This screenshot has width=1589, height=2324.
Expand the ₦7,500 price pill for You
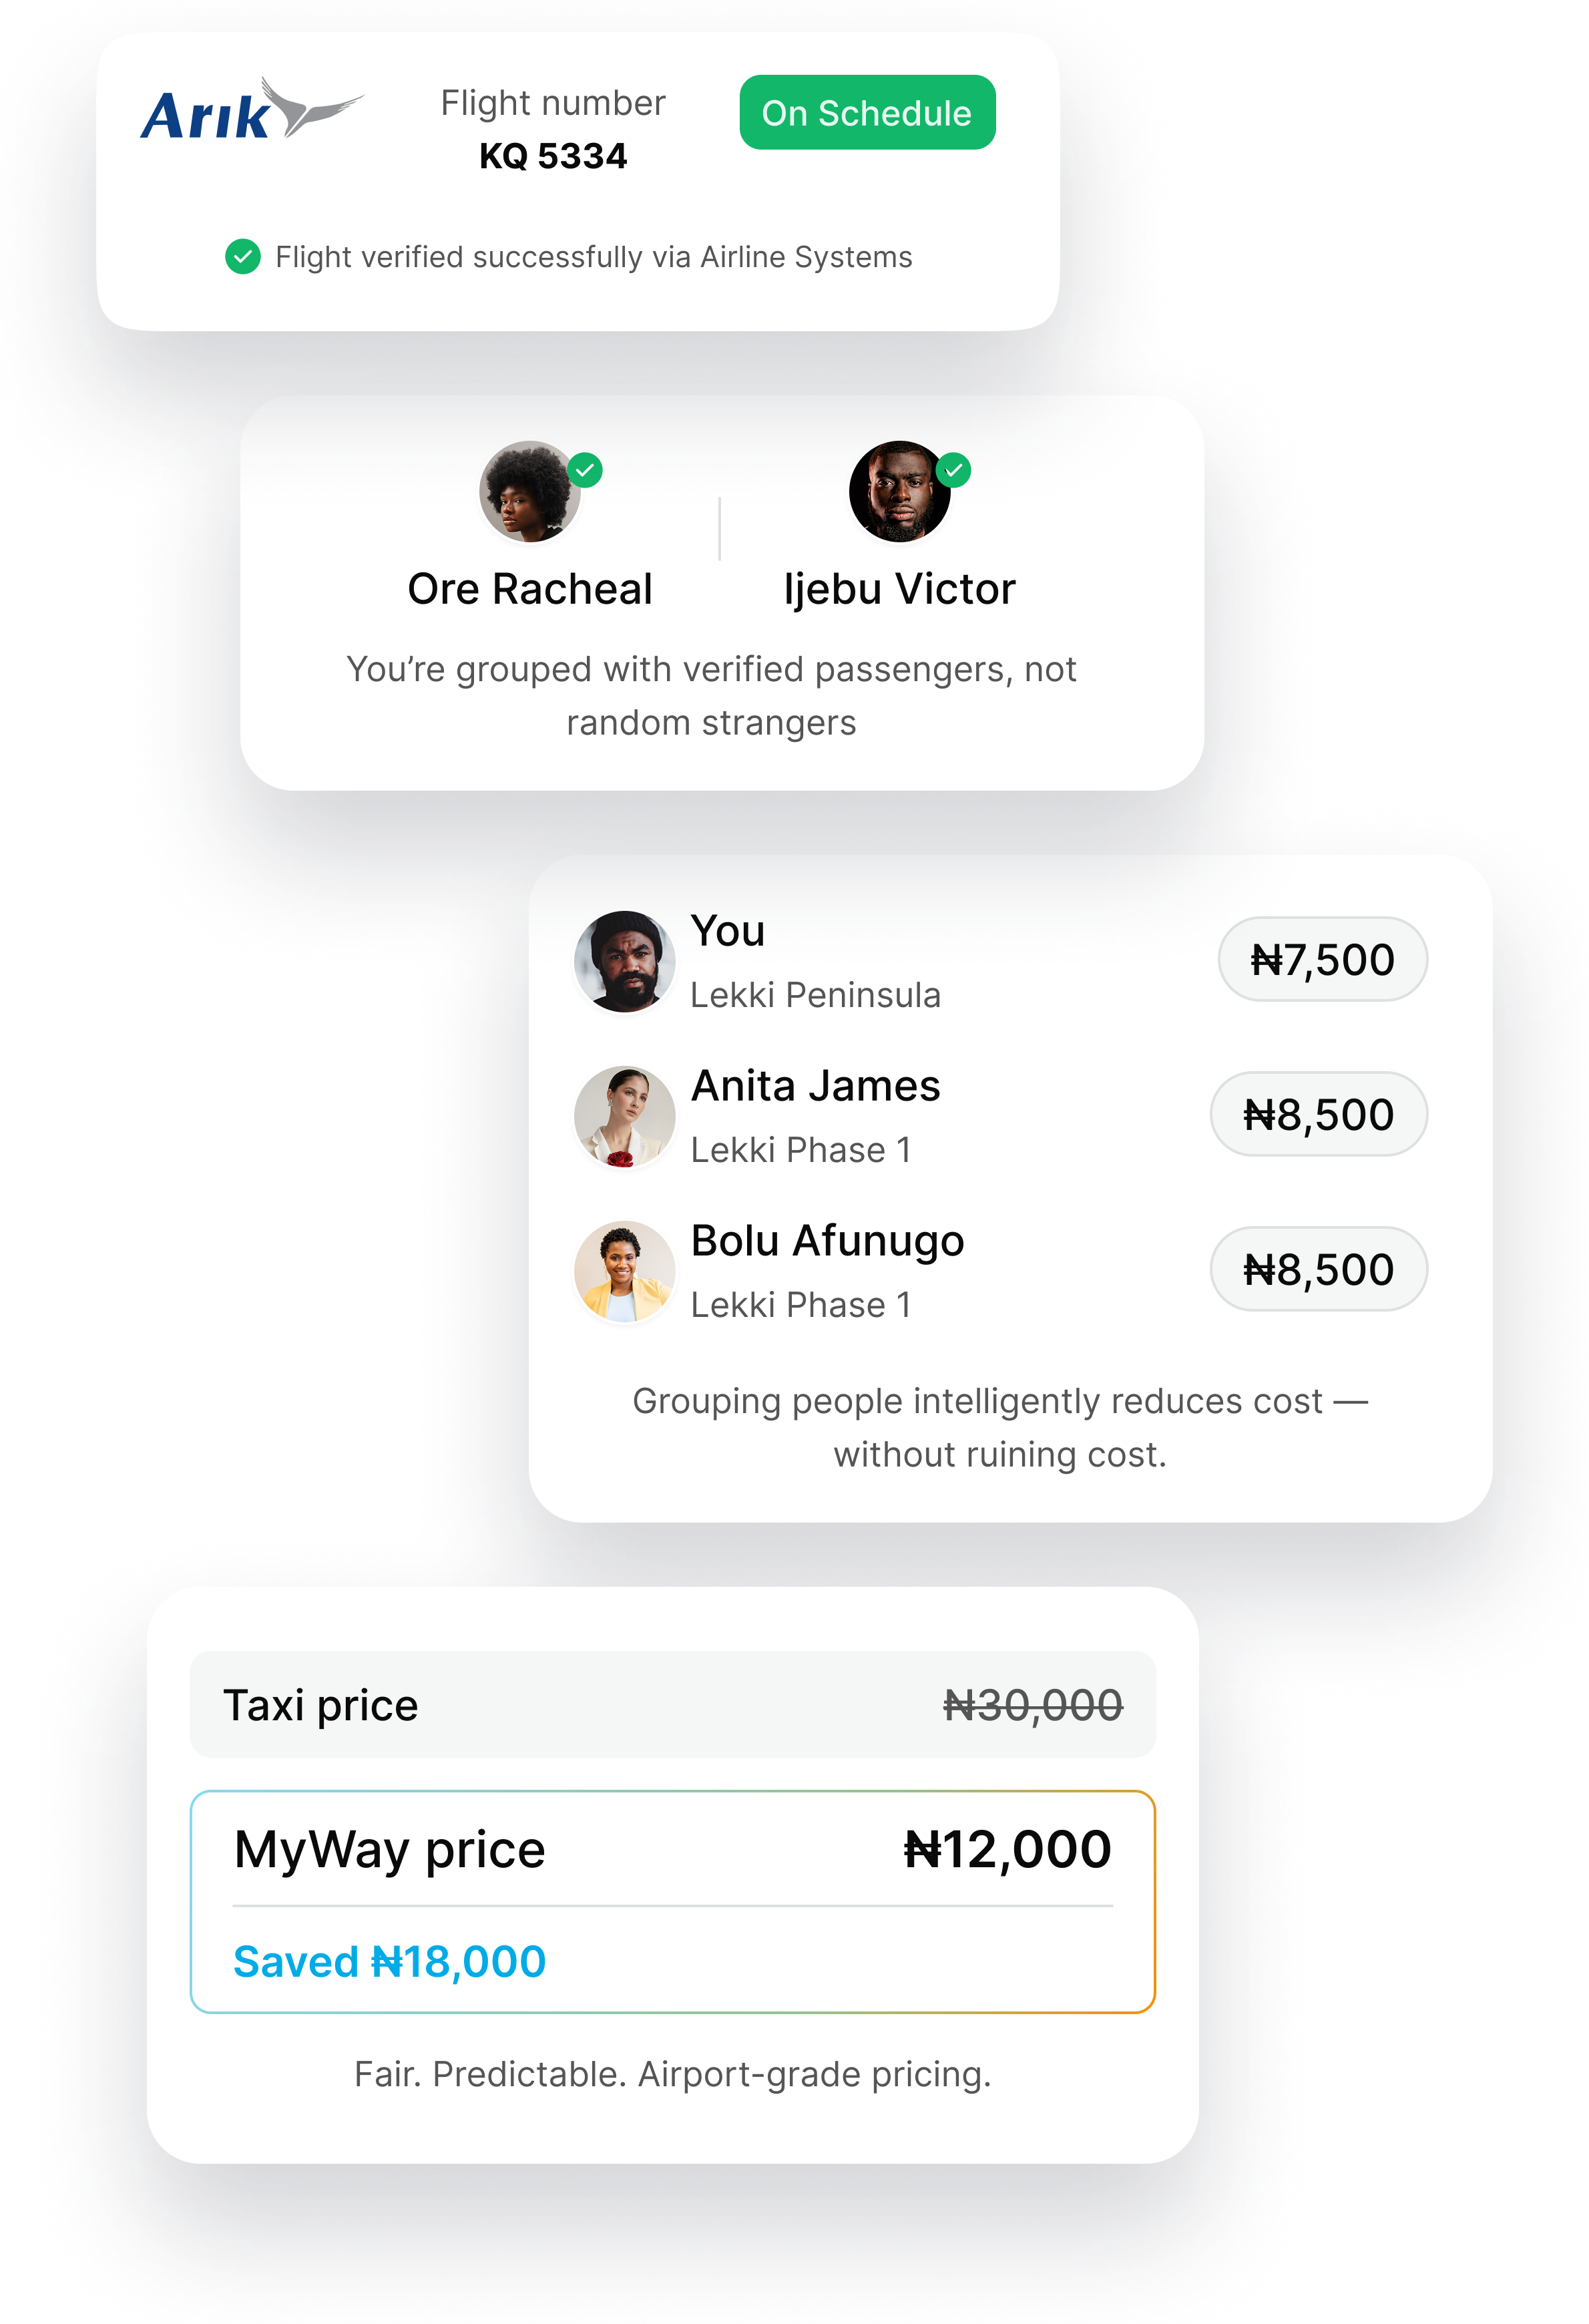[x=1322, y=960]
